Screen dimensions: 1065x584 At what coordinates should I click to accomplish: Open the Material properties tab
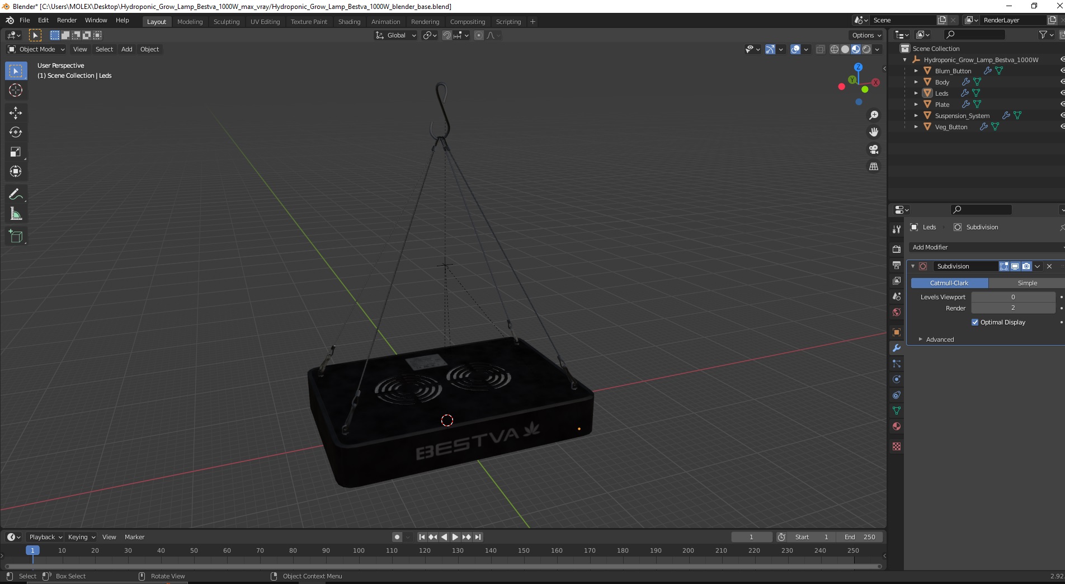897,426
